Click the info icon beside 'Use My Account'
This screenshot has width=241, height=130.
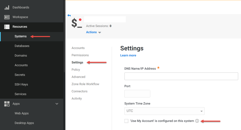197,121
